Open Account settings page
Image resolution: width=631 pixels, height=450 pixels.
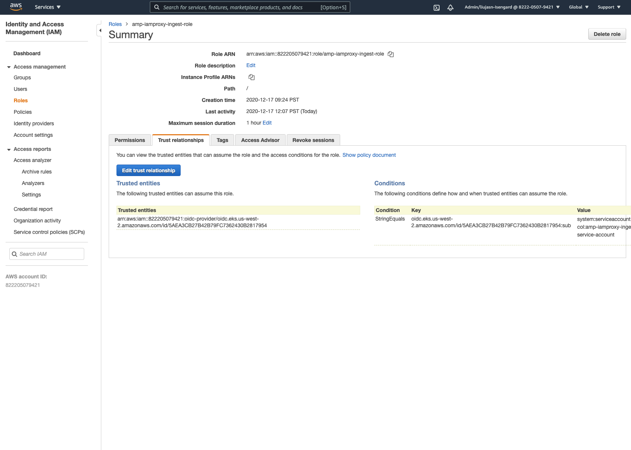(33, 135)
